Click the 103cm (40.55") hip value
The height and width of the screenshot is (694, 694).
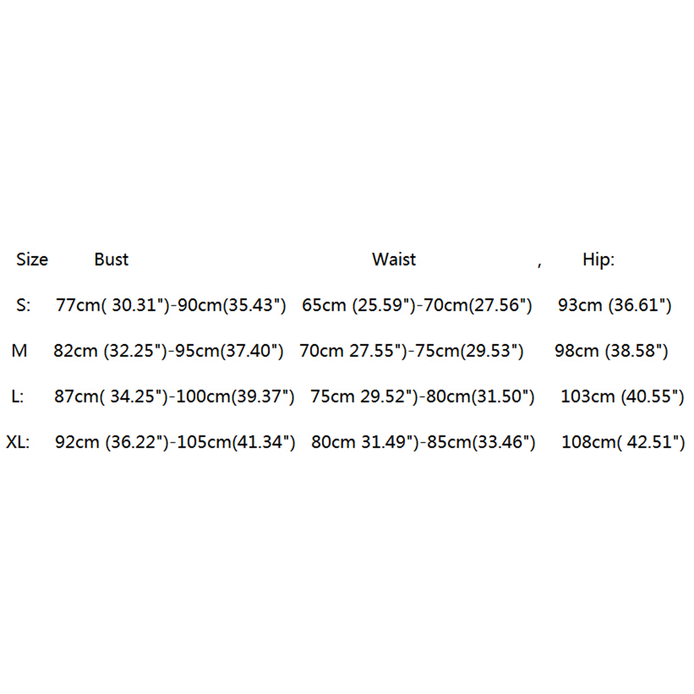click(x=622, y=397)
